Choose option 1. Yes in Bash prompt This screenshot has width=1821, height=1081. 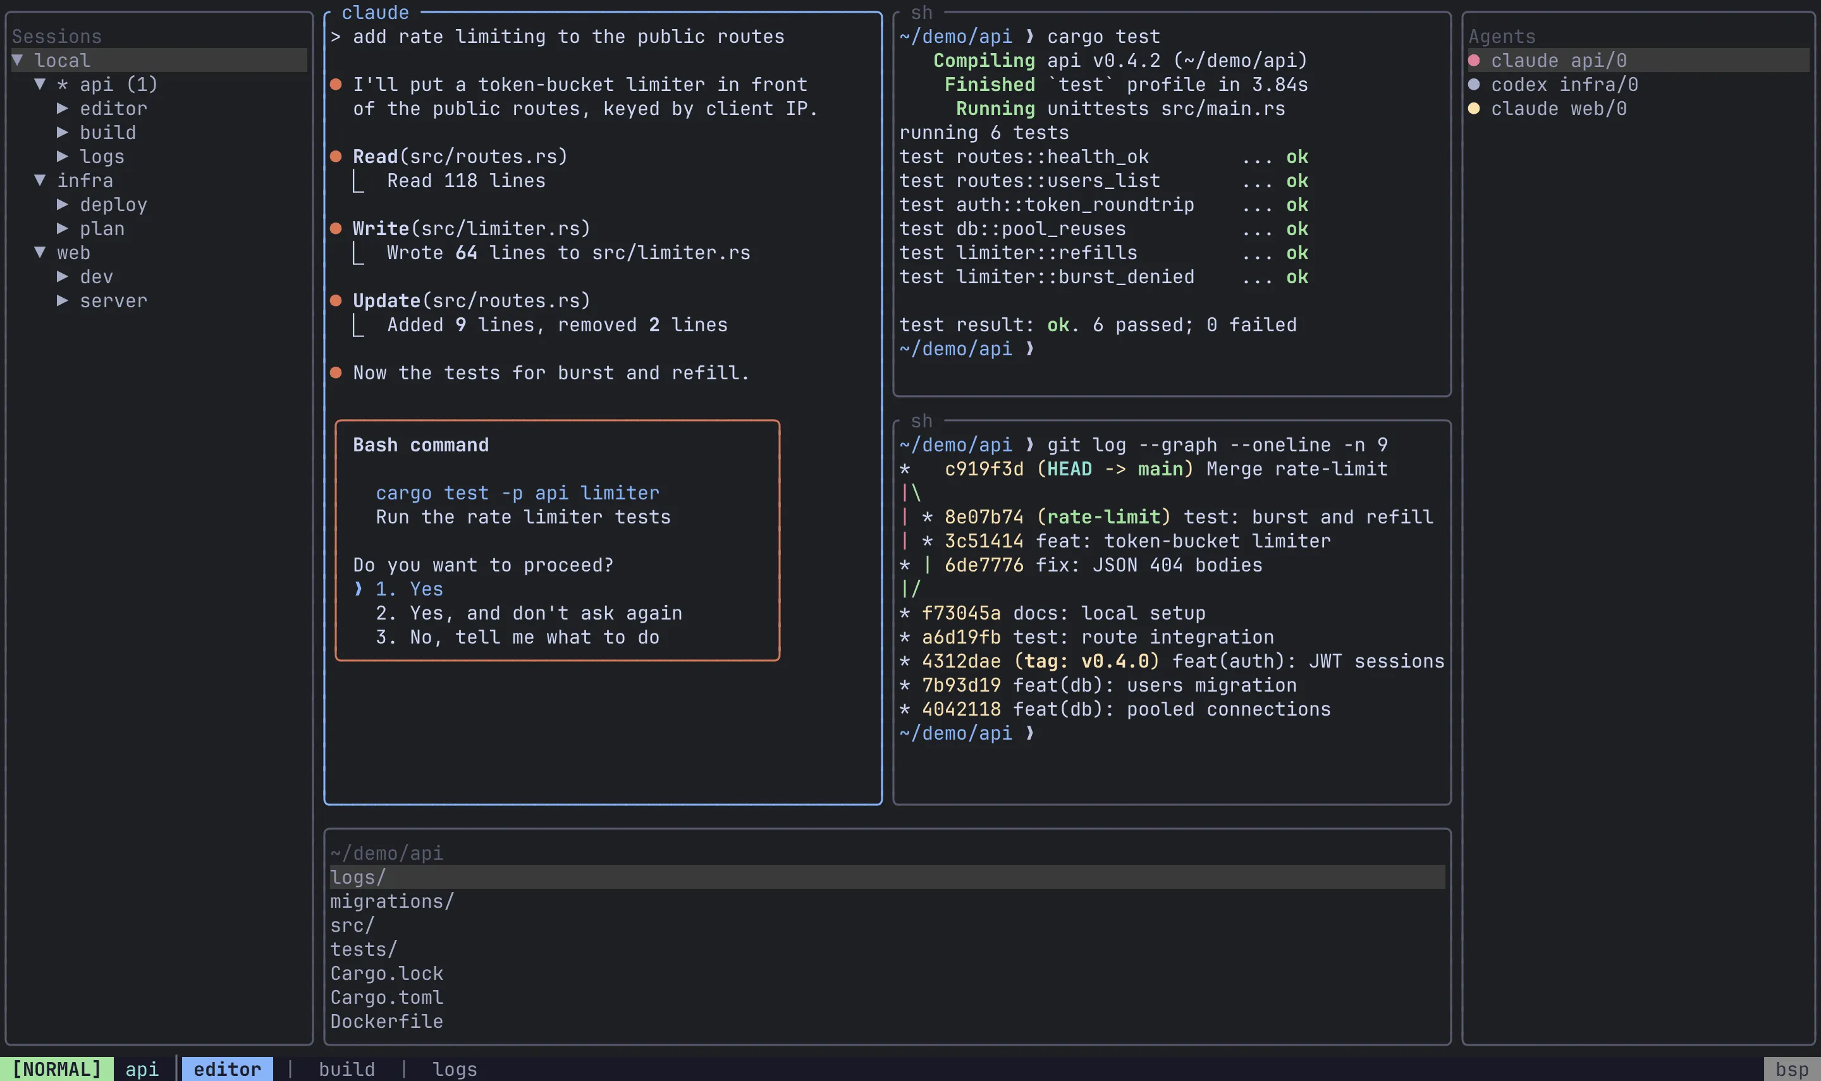[408, 589]
